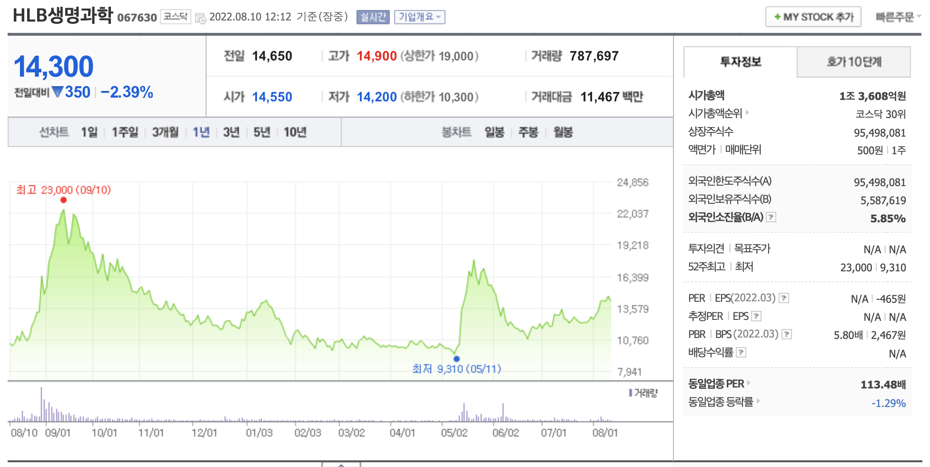Open the 동일업종 PER link

(x=716, y=384)
